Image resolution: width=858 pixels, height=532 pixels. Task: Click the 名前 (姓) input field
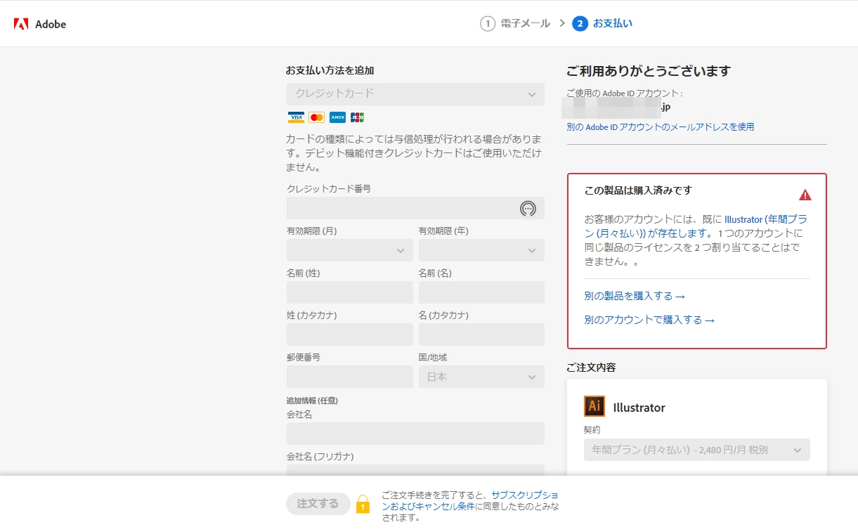[x=350, y=292]
